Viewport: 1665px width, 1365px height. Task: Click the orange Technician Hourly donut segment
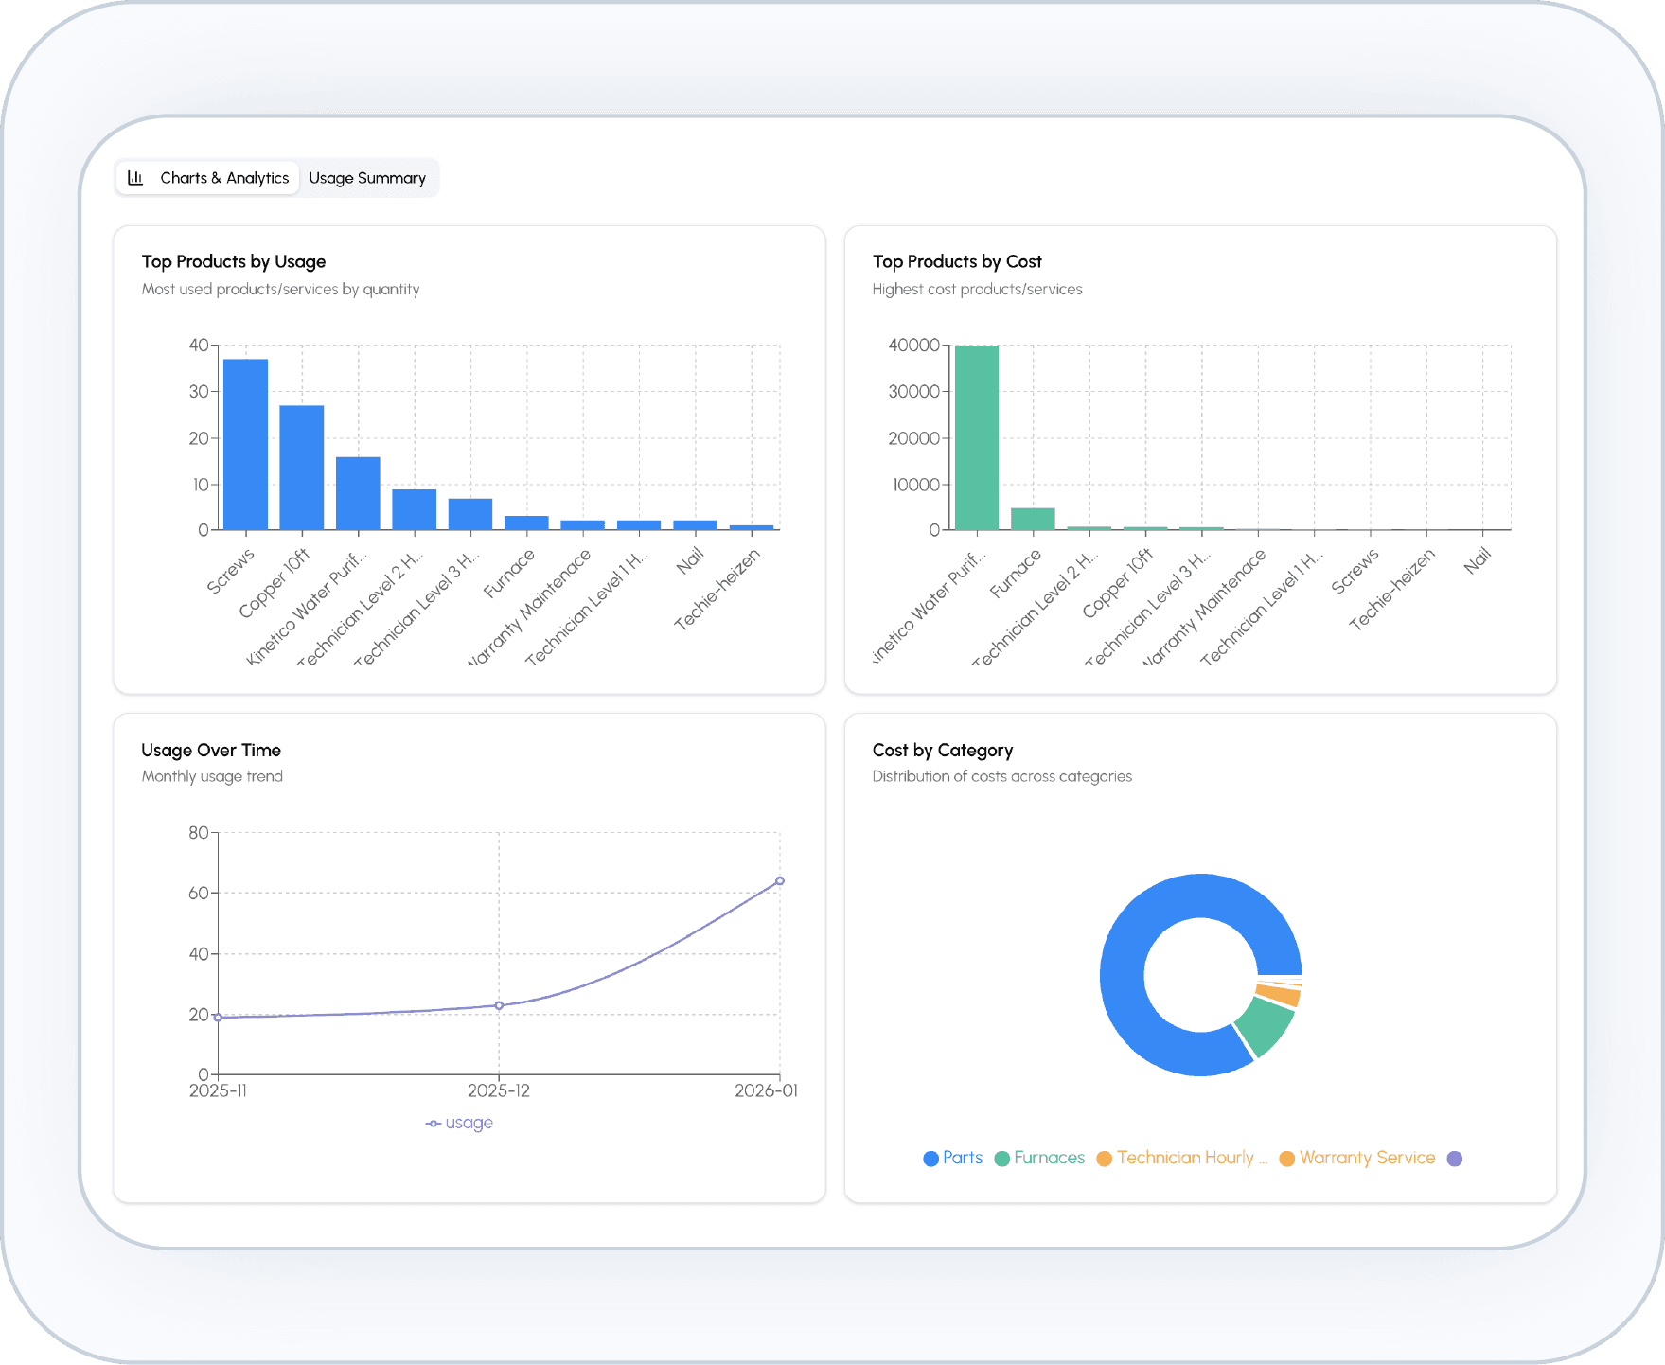point(1279,995)
